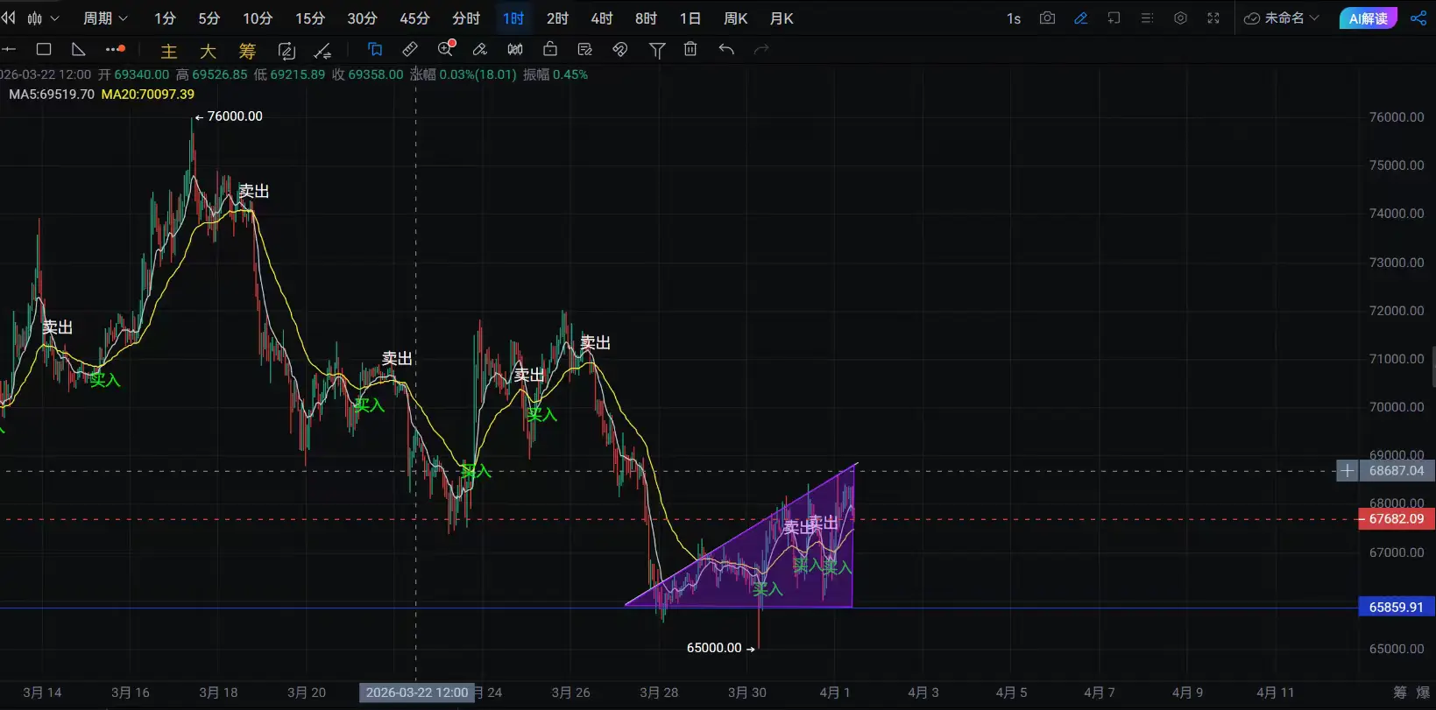Open the filter funnel icon
This screenshot has height=710, width=1436.
point(657,50)
